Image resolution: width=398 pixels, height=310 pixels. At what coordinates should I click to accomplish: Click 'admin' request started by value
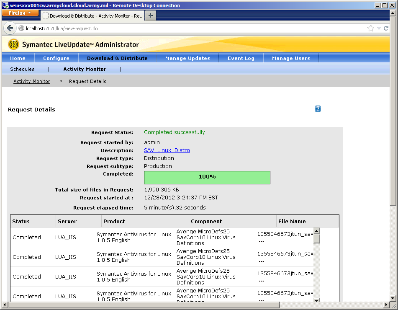[x=152, y=142]
